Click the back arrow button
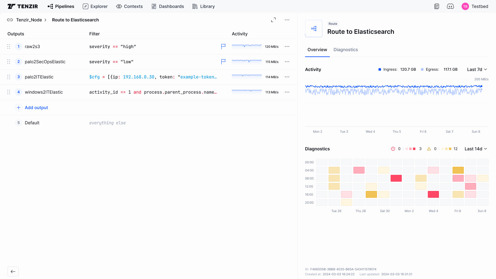Screen dimensions: 496x279 pos(13,272)
